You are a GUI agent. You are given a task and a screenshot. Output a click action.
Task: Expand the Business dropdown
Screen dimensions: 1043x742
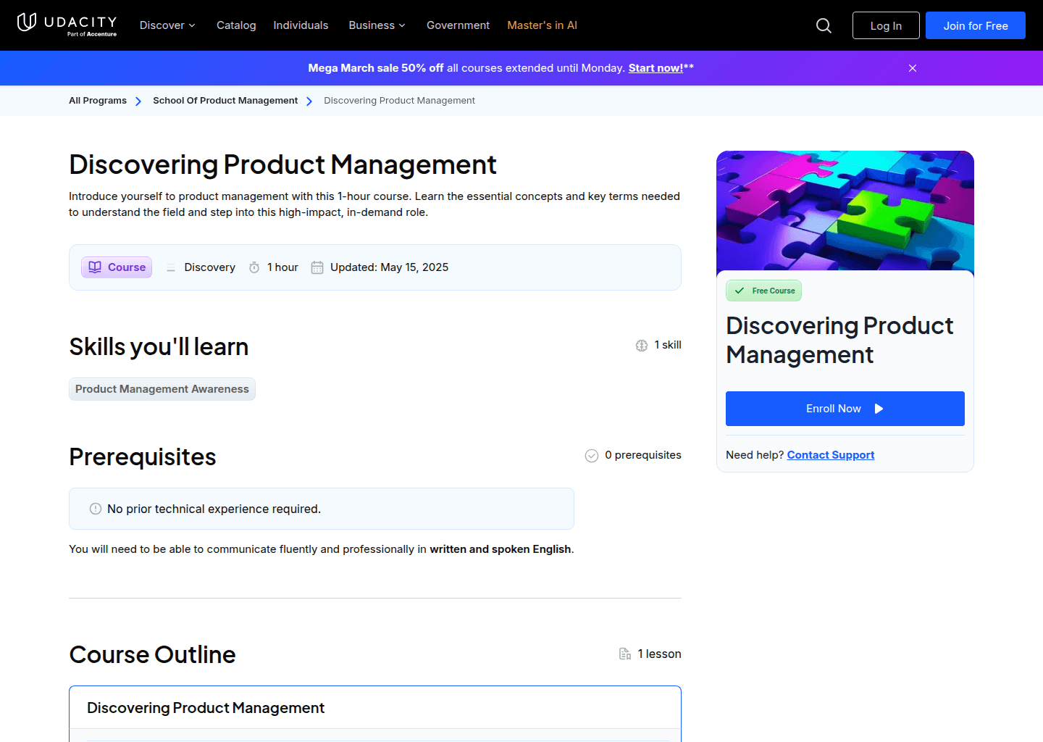377,25
